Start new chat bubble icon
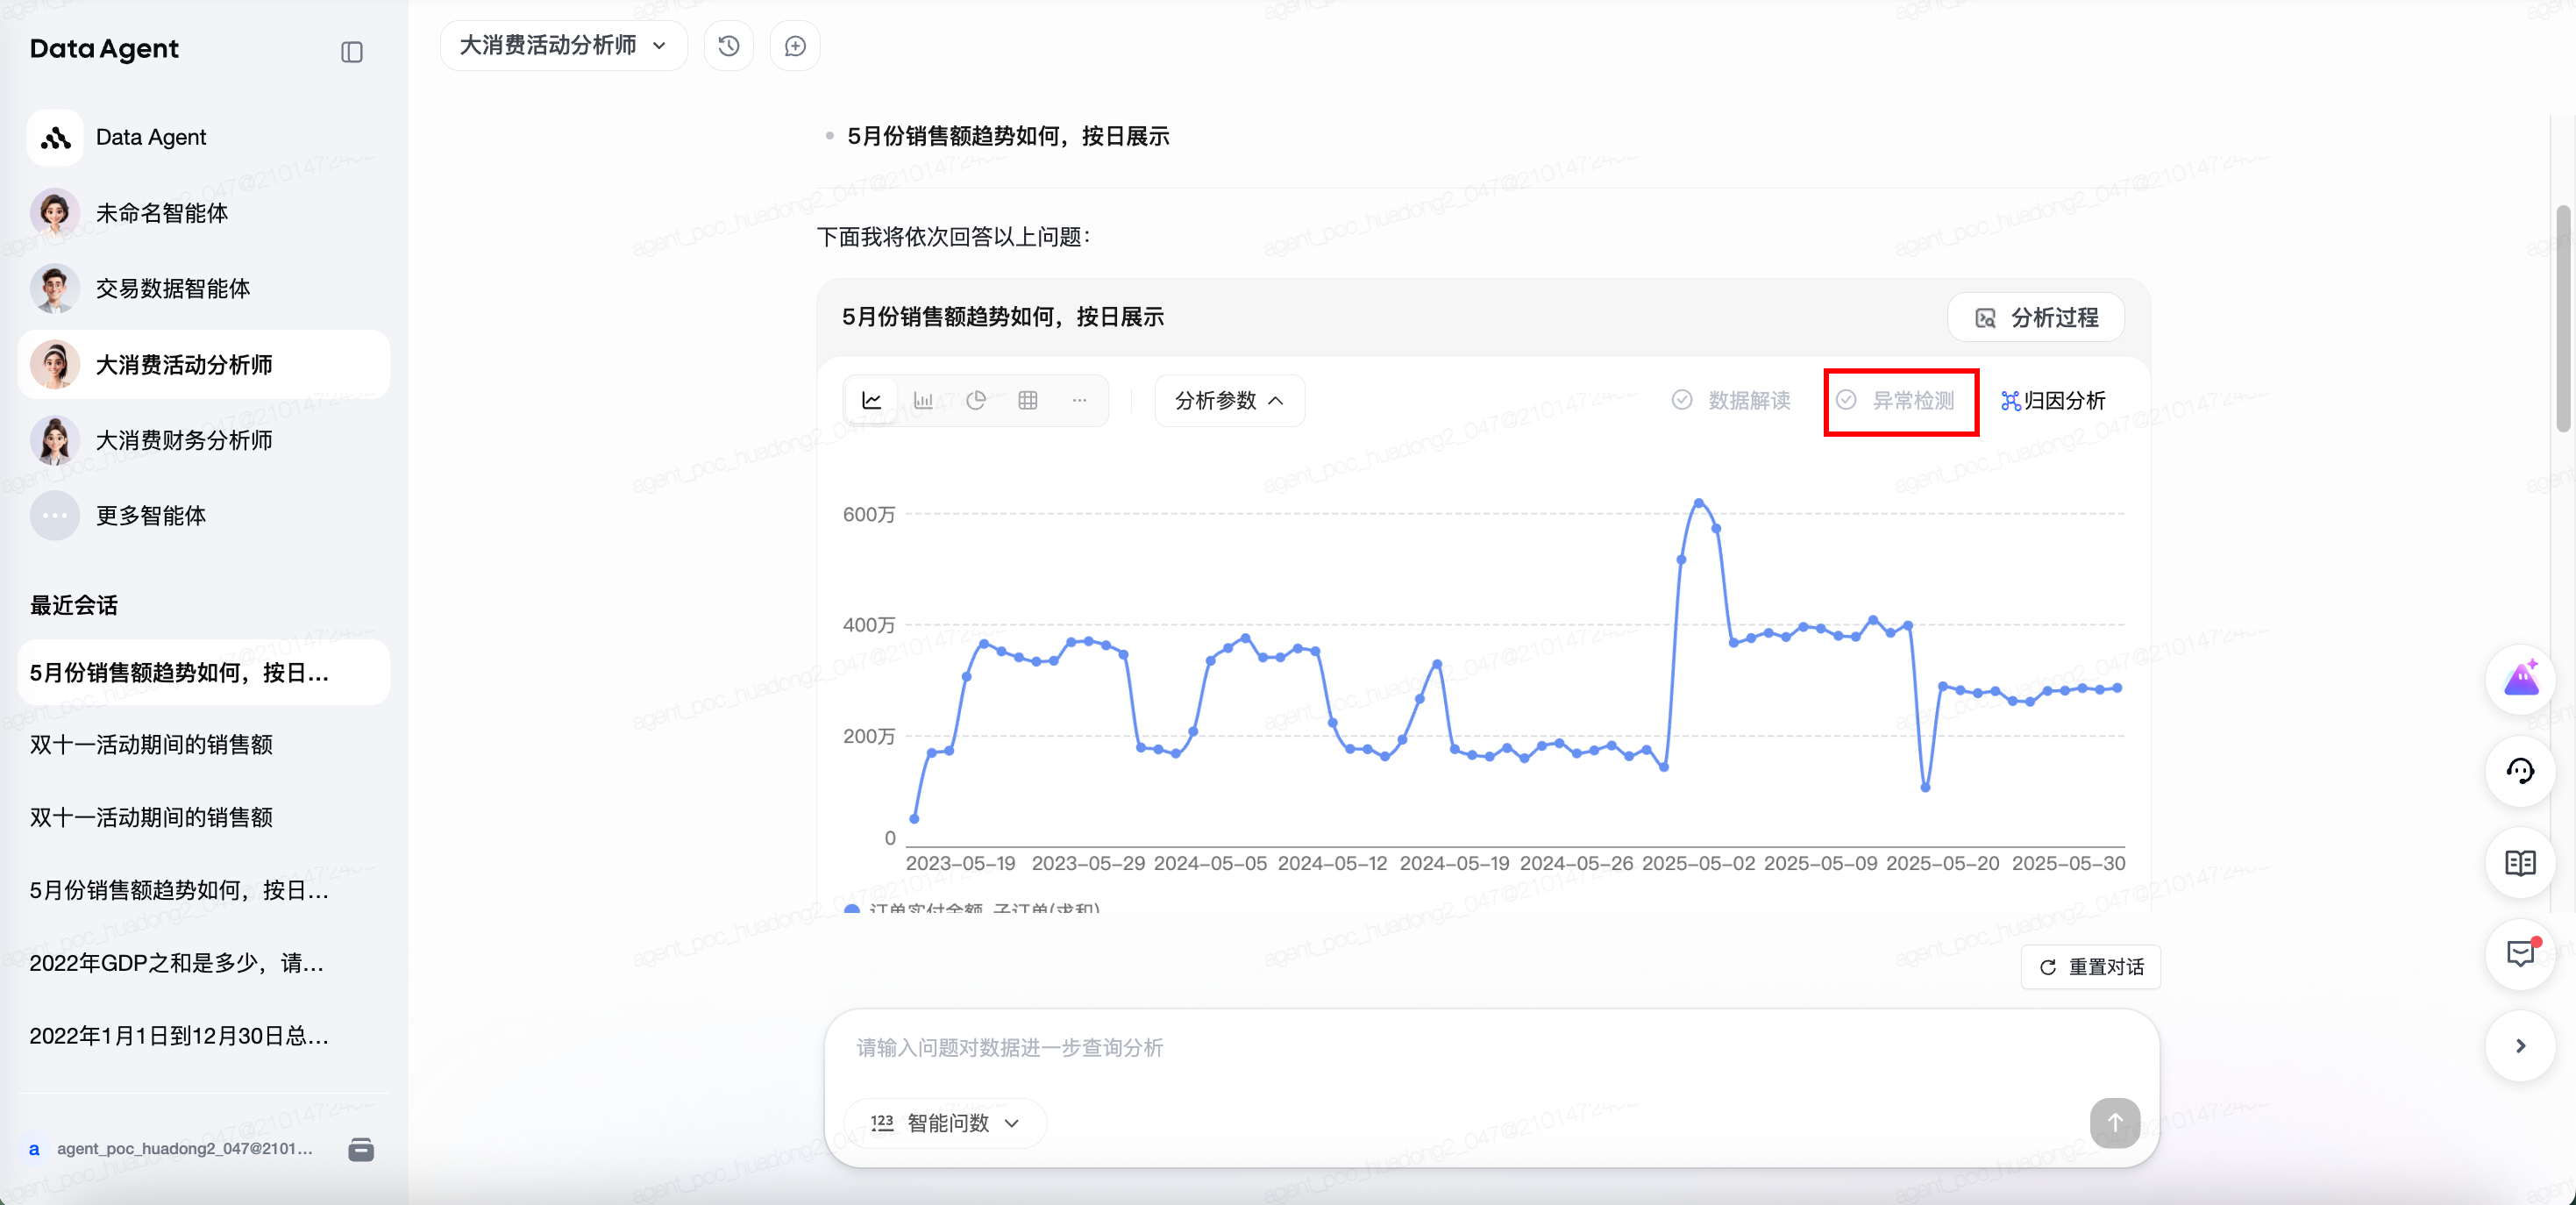The height and width of the screenshot is (1205, 2576). point(795,46)
